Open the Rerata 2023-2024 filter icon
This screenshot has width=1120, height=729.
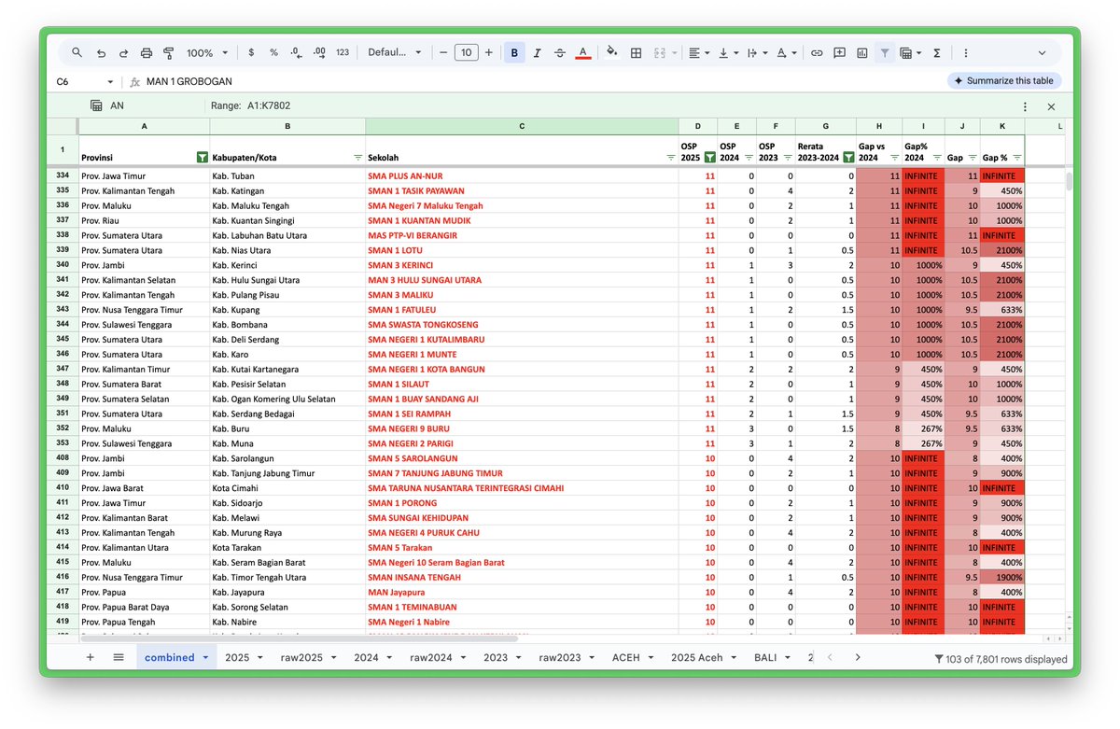coord(848,158)
